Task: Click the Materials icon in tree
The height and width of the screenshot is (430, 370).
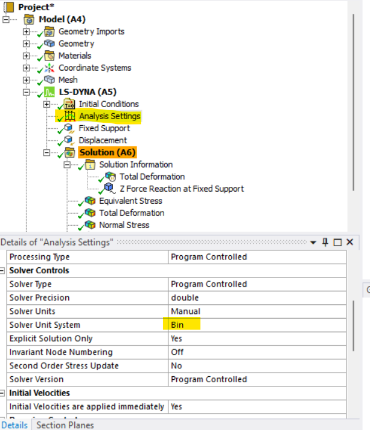Action: pyautogui.click(x=49, y=56)
